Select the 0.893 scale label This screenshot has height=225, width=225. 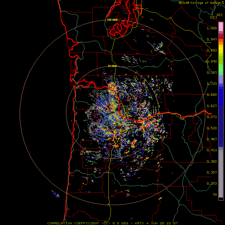(212, 50)
